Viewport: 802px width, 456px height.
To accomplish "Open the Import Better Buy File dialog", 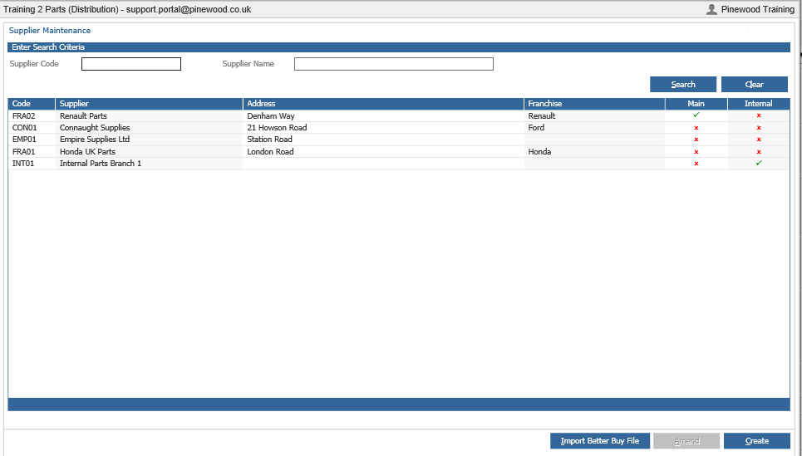I will tap(600, 441).
